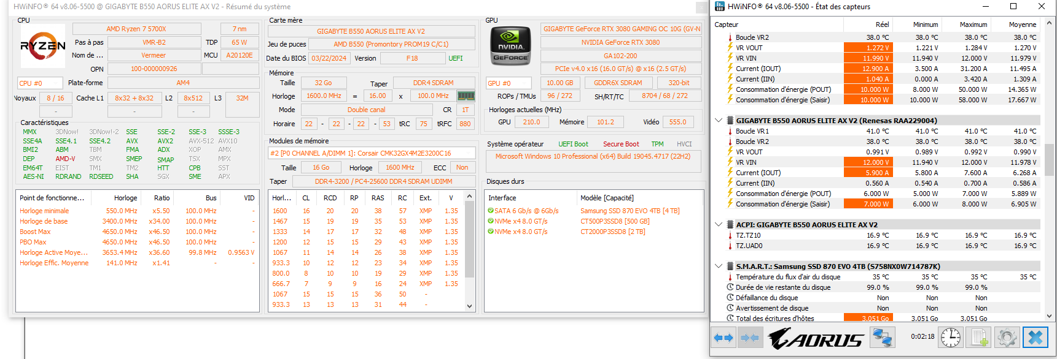The height and width of the screenshot is (359, 1057).
Task: Click the UEFI Boot label
Action: coord(573,144)
